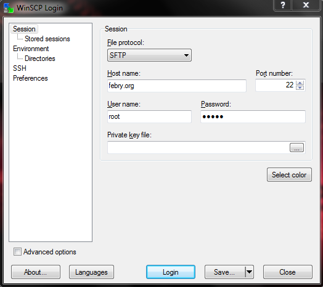This screenshot has height=287, width=323.
Task: Select Environment in the tree
Action: click(31, 49)
